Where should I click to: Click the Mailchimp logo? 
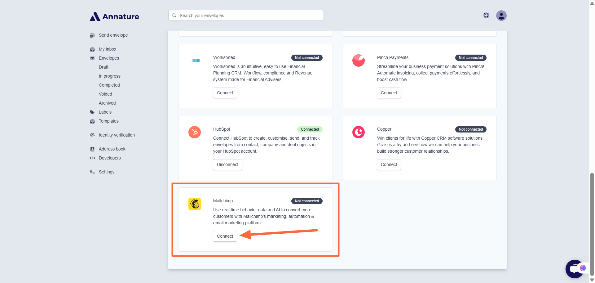[195, 204]
